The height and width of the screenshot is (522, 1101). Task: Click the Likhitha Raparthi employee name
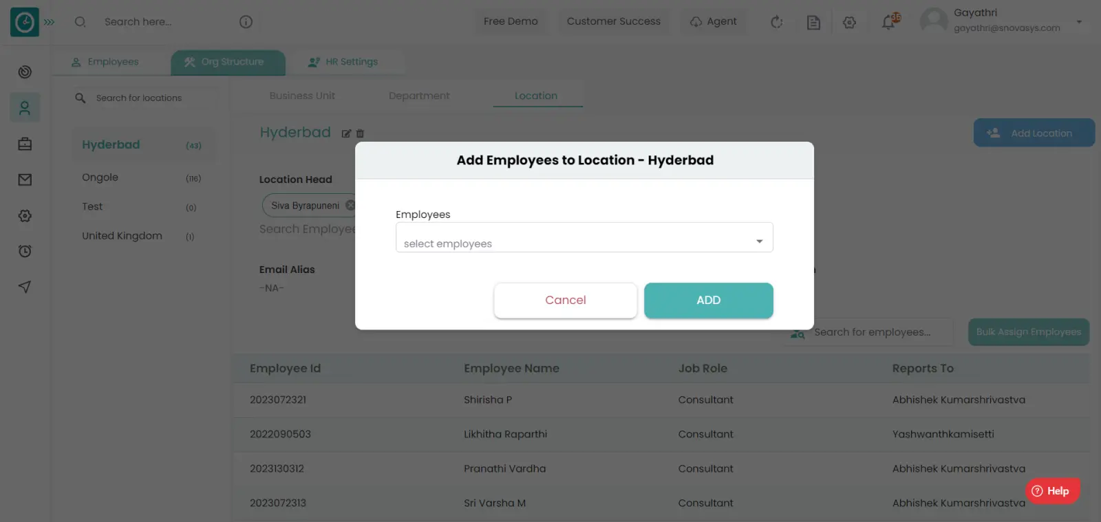click(x=506, y=434)
